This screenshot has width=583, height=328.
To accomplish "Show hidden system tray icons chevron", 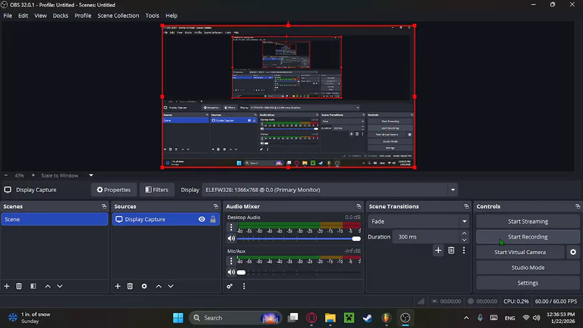I will click(466, 318).
